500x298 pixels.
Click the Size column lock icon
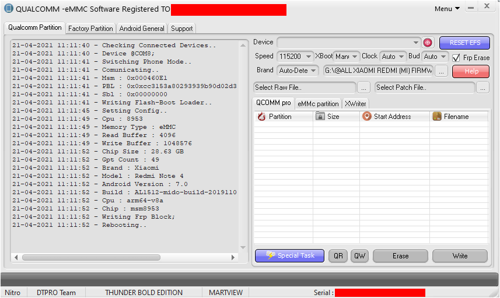pos(320,116)
